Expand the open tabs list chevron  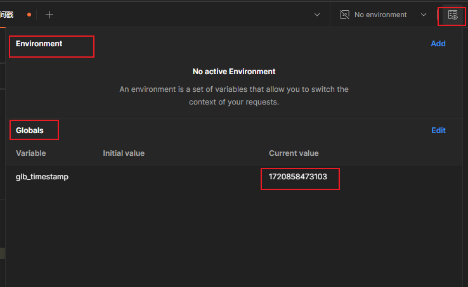click(317, 15)
